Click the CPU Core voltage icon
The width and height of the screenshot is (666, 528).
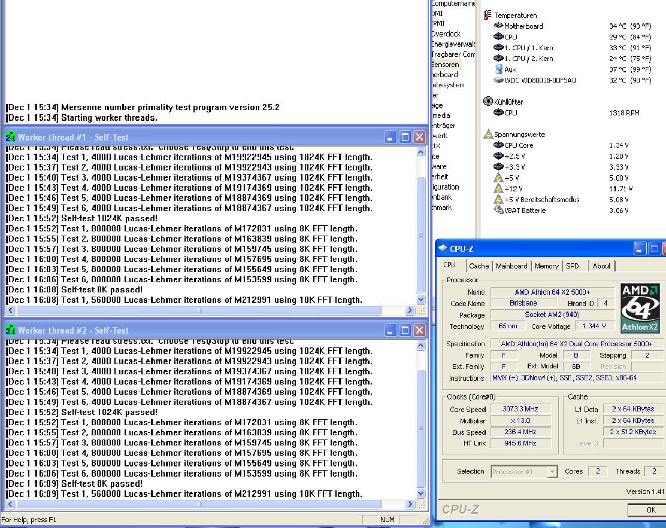[499, 145]
